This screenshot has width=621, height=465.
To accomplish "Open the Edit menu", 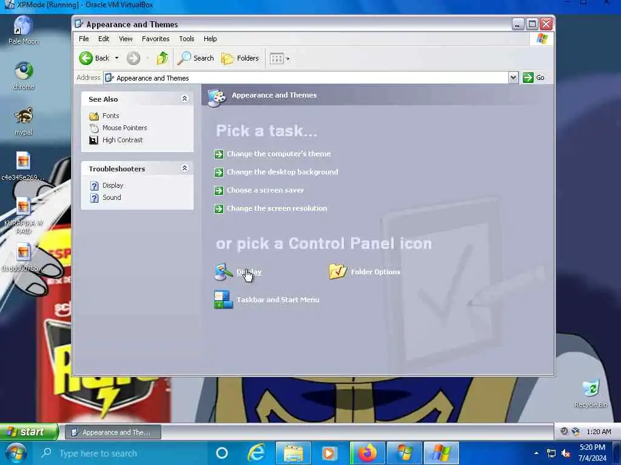I will [x=104, y=39].
